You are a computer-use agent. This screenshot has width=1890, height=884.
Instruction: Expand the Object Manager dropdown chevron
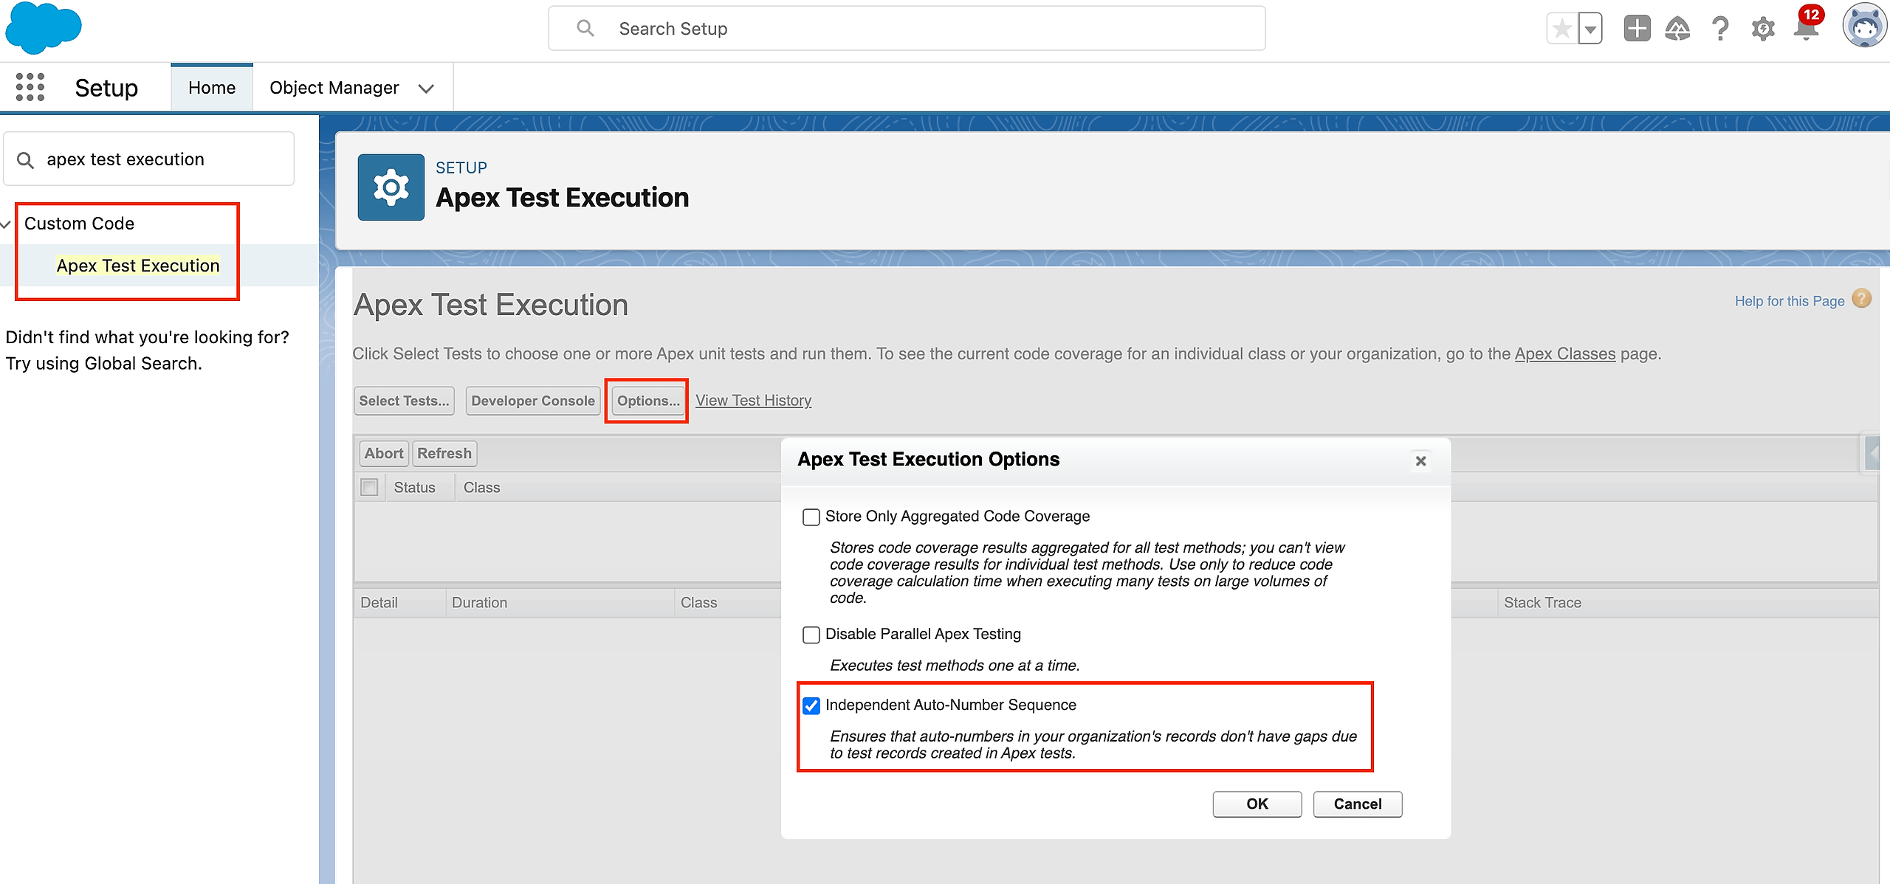click(x=426, y=89)
